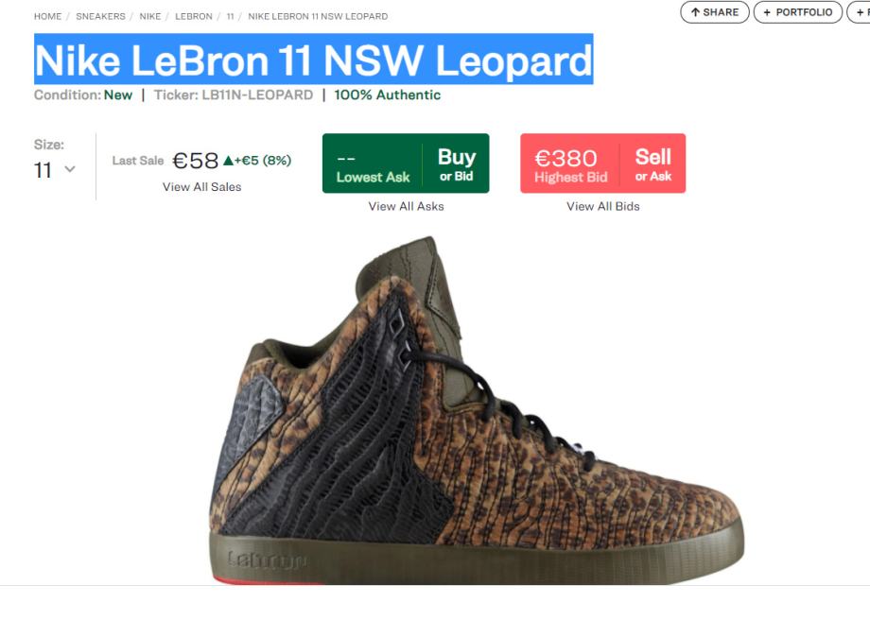Viewport: 870px width, 620px height.
Task: Click the Lowest Ask green panel
Action: (373, 164)
